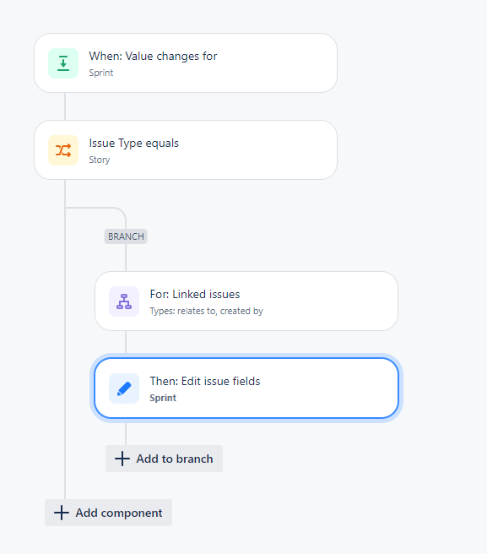Click connector line between BRANCH label and Linked issues

tap(126, 258)
